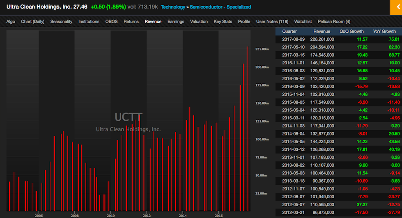Click the orange back arrow button
This screenshot has height=218, width=402.
click(396, 7)
